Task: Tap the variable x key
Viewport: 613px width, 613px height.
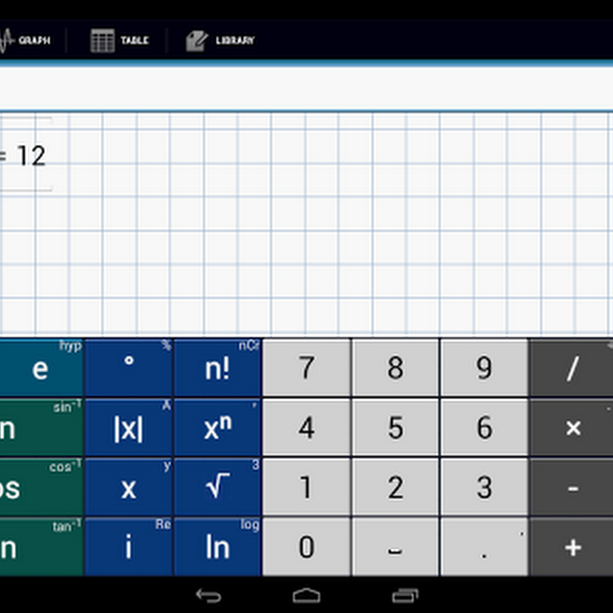Action: pos(129,487)
